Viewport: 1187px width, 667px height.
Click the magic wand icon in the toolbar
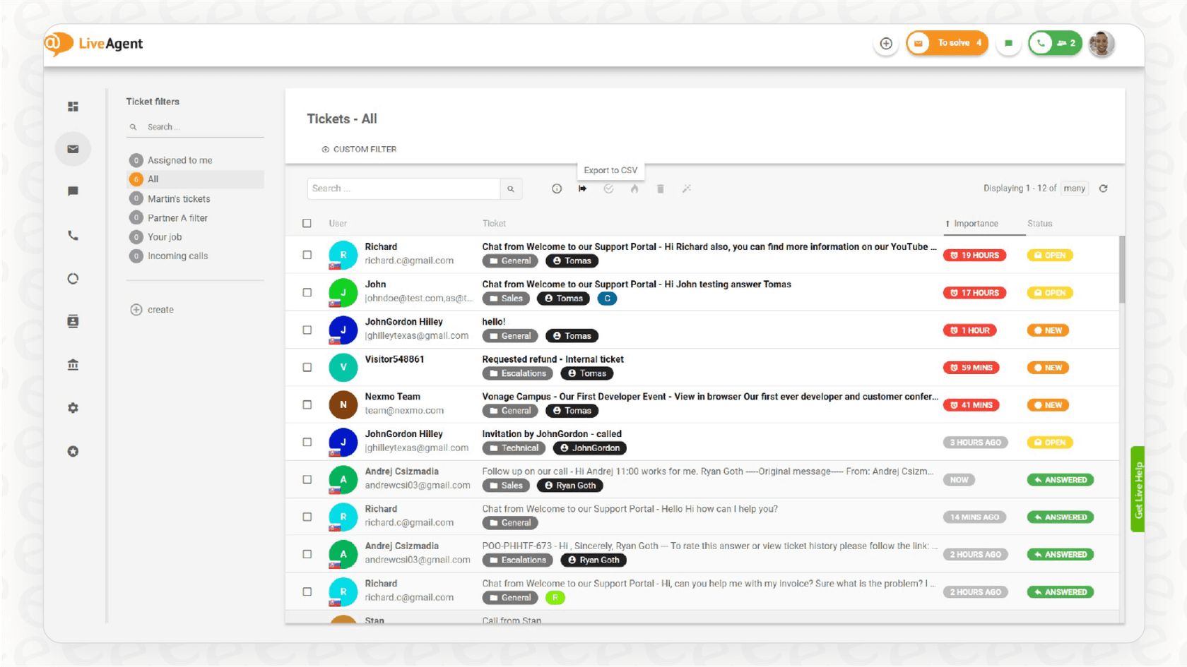686,188
